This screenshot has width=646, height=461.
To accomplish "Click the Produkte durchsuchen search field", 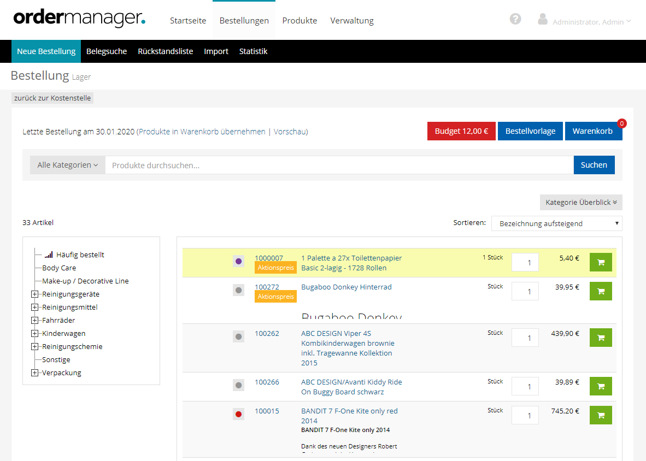I will 339,165.
